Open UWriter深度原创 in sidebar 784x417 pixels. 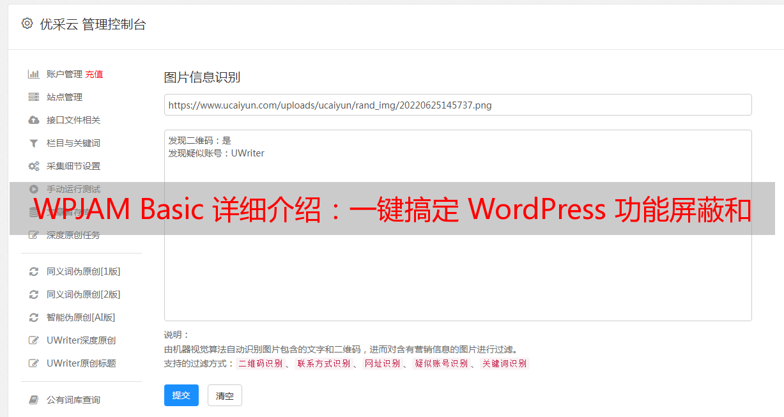[81, 340]
